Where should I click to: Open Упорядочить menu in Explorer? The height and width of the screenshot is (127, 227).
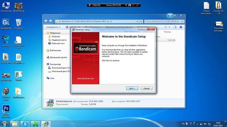pos(53,27)
